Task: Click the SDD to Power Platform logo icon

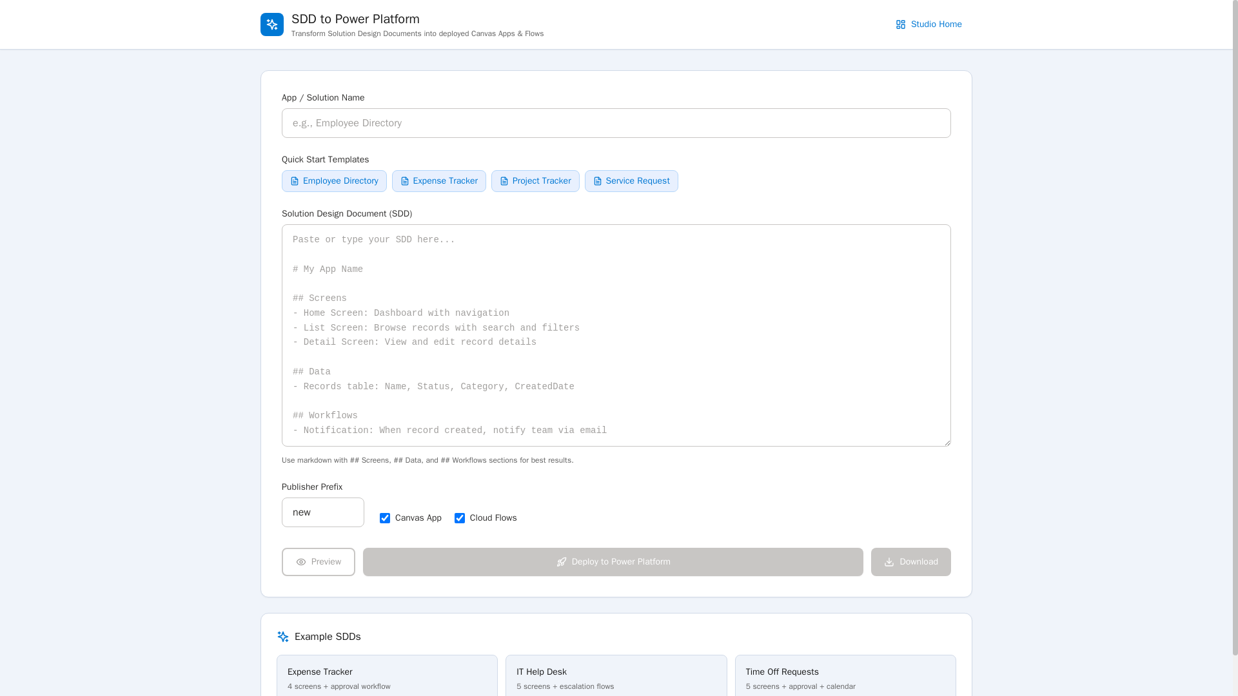Action: (272, 24)
